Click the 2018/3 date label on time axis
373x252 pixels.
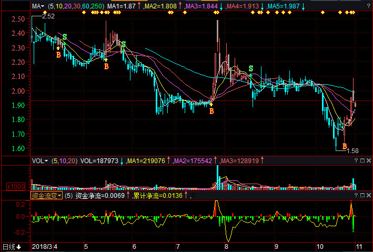point(42,247)
